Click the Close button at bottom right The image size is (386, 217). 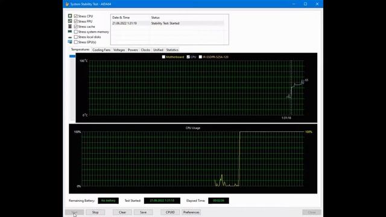pos(312,212)
